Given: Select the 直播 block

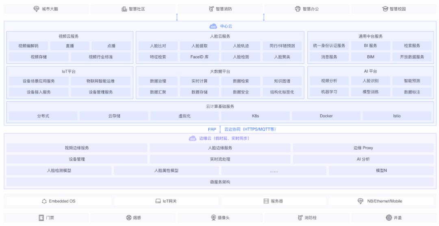Looking at the screenshot, I should [x=70, y=46].
